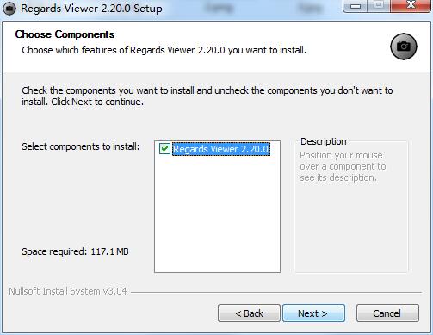Image resolution: width=433 pixels, height=335 pixels.
Task: Continue with the Next > button
Action: (313, 313)
